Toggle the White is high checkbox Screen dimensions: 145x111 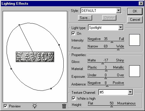tap(74, 99)
